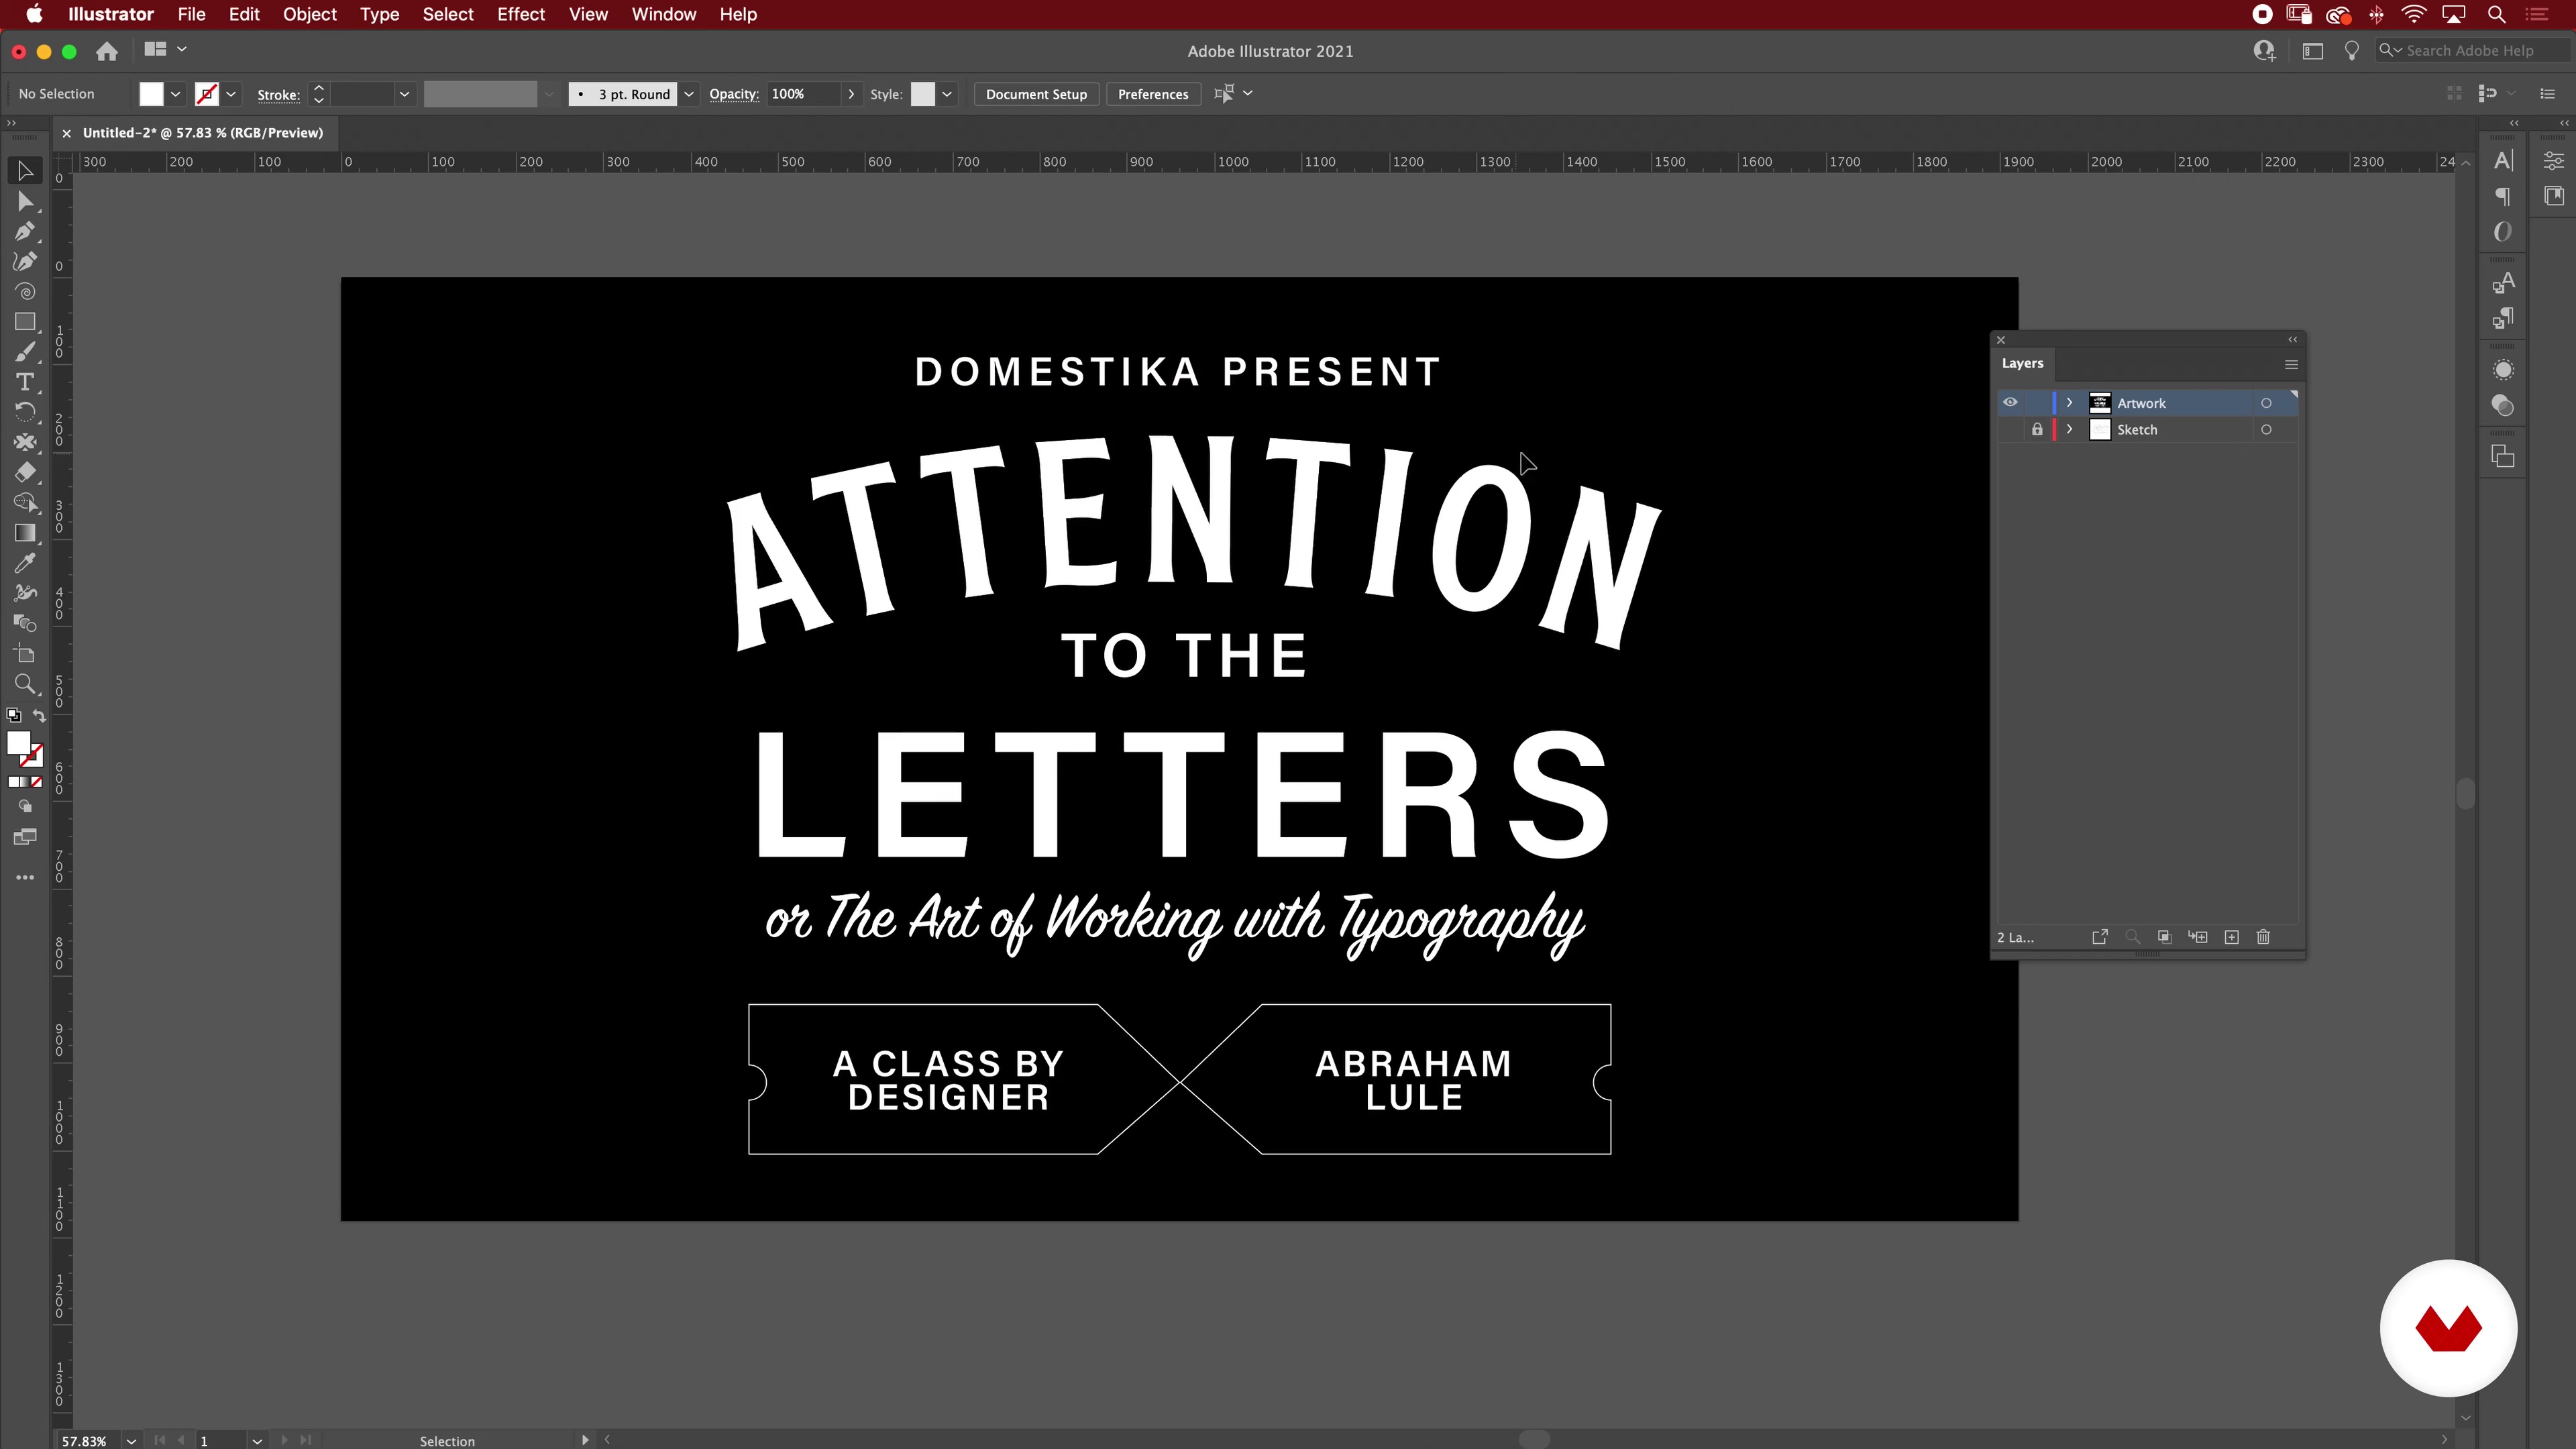Open the Character panel icon
Screen dimensions: 2576x1449
click(x=2503, y=160)
